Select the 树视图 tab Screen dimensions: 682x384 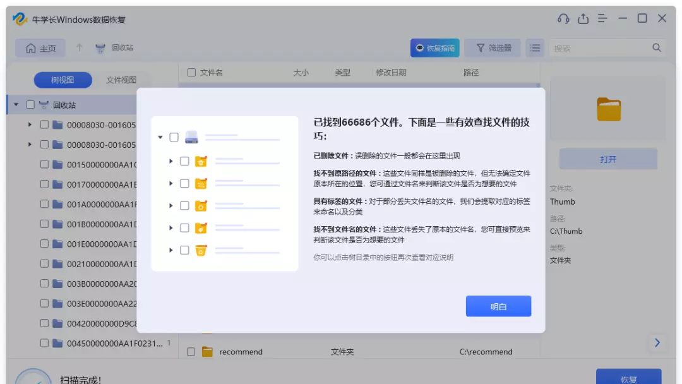63,80
